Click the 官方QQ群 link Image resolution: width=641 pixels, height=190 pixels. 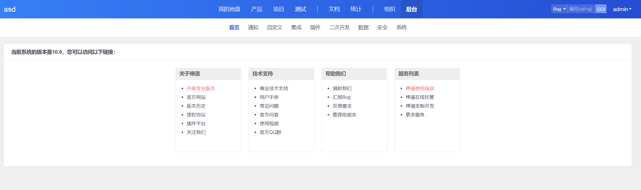(270, 132)
